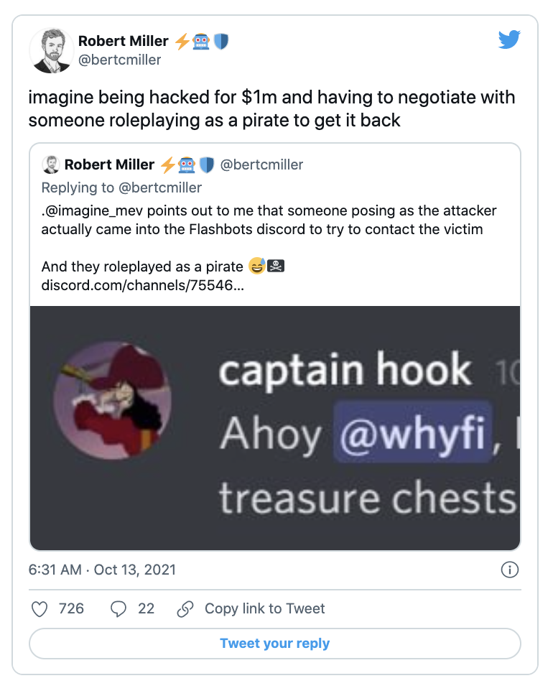This screenshot has width=553, height=691.
Task: Click small avatar in quoted tweet
Action: click(x=51, y=164)
